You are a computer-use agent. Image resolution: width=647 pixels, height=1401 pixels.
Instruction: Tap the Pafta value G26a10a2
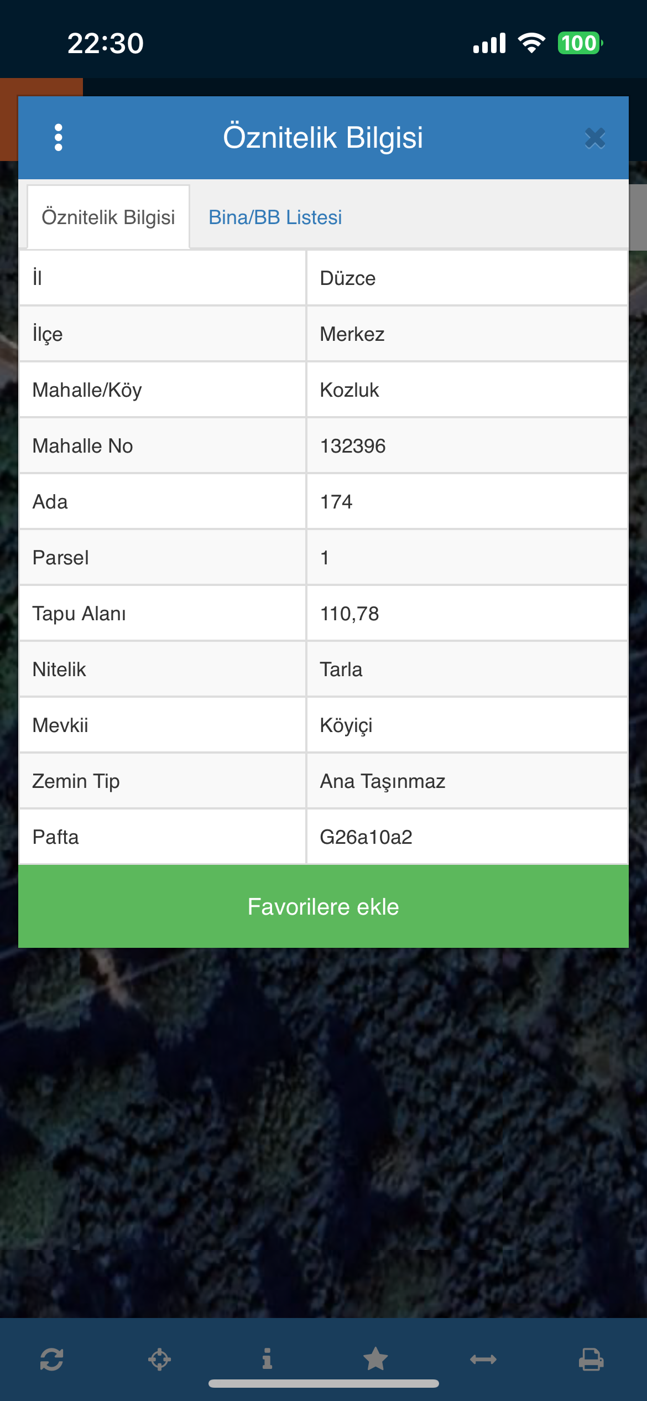tap(366, 837)
